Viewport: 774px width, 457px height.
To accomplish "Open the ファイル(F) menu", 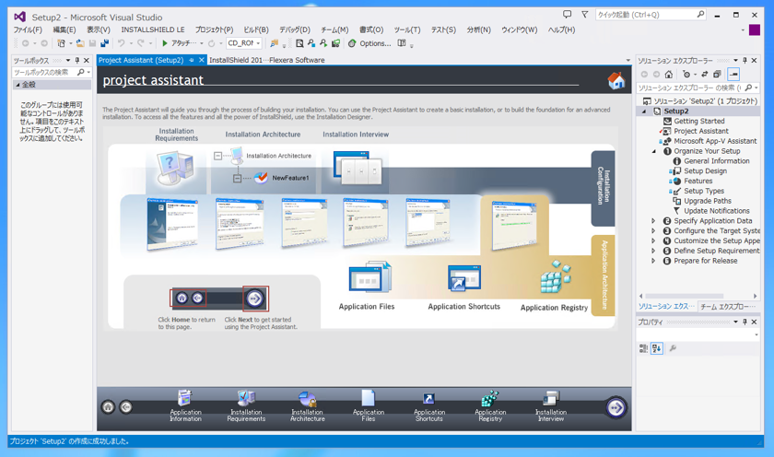I will (28, 29).
